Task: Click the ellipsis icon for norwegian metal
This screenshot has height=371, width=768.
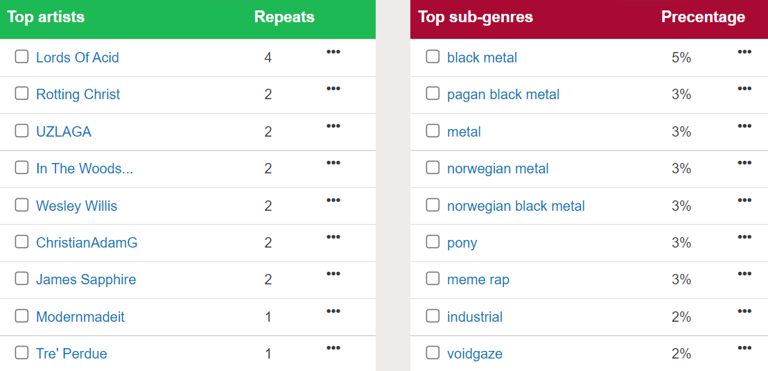Action: [x=744, y=163]
